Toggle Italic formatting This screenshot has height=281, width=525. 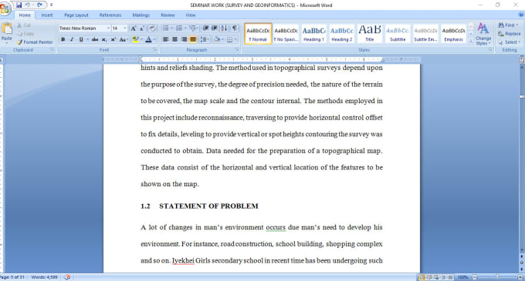click(72, 39)
